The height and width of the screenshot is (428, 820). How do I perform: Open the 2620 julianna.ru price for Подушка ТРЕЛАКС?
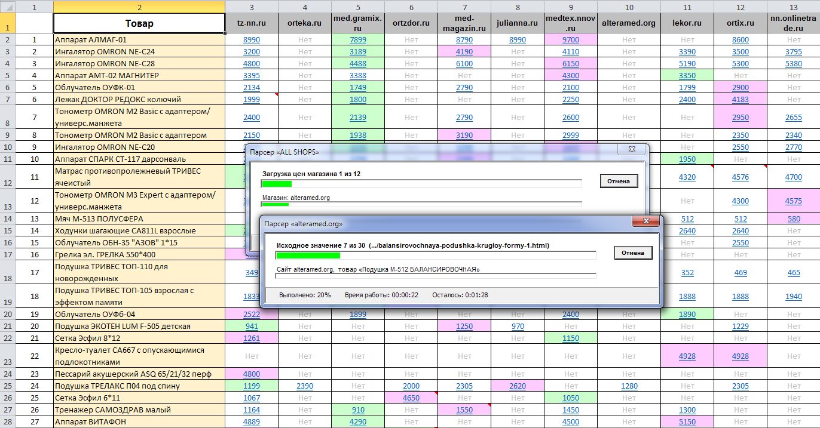tap(517, 386)
